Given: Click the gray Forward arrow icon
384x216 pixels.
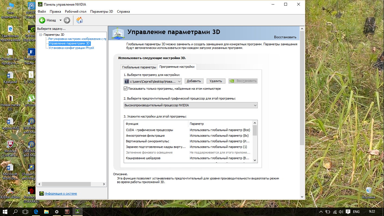Looking at the screenshot, I should pos(67,20).
